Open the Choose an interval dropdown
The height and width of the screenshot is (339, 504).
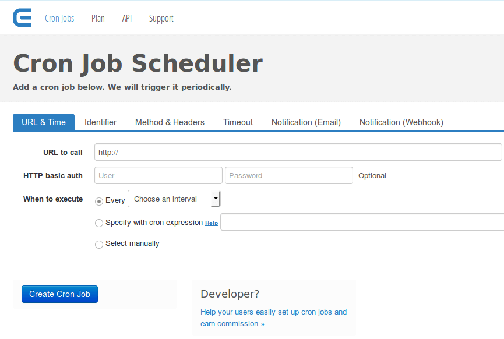(x=174, y=199)
